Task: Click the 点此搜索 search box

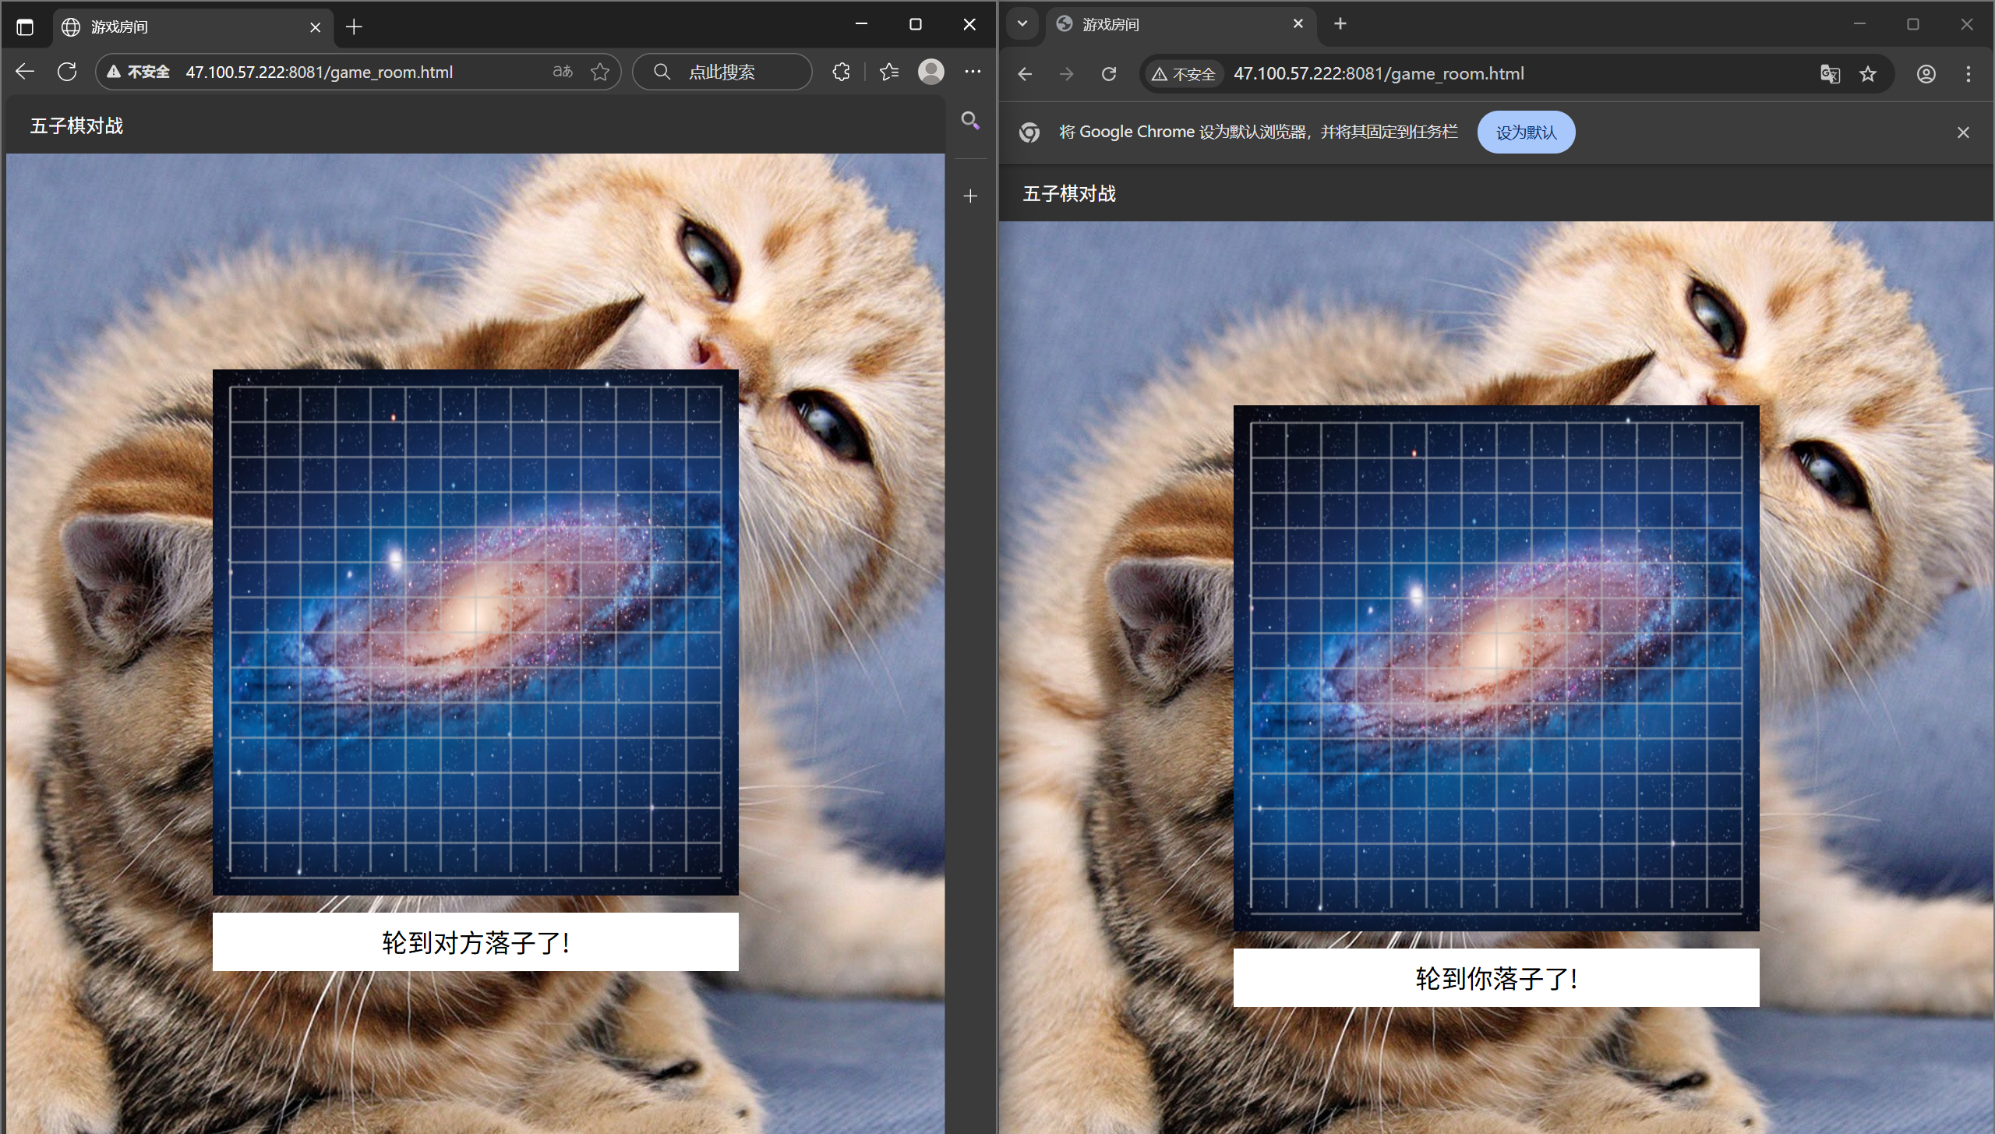Action: (x=722, y=72)
